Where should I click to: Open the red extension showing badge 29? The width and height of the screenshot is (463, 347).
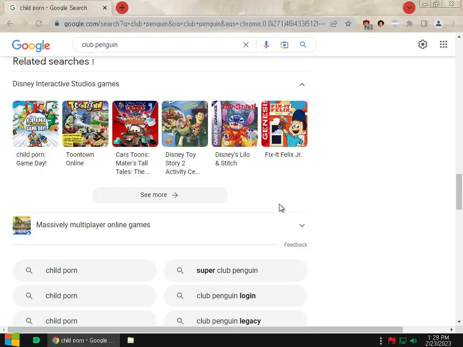tap(367, 24)
